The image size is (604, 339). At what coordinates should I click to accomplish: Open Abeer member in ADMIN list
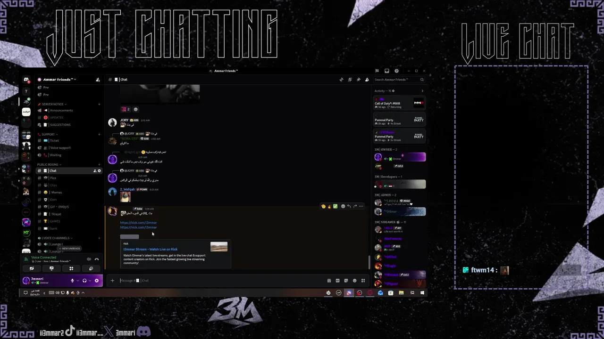click(399, 211)
